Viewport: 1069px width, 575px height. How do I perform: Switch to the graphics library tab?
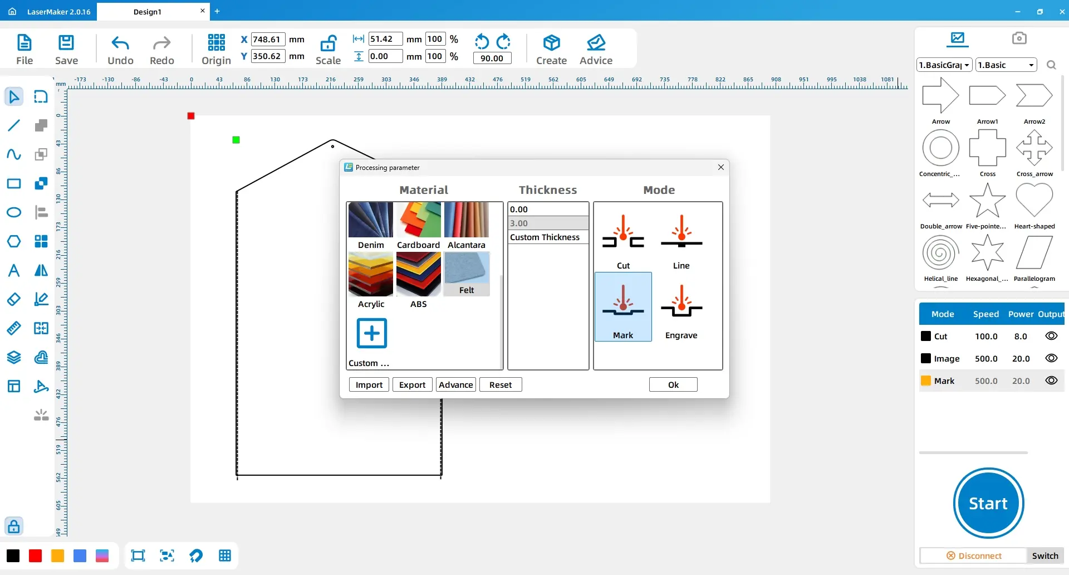[x=958, y=38]
